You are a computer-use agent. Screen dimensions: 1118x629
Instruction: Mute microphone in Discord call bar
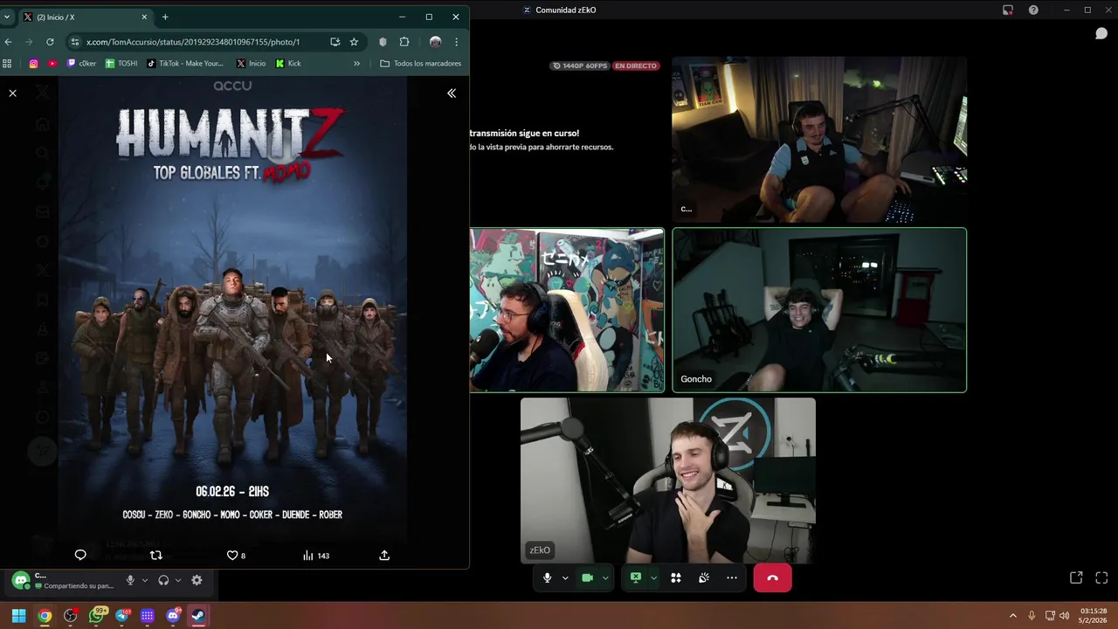click(548, 577)
